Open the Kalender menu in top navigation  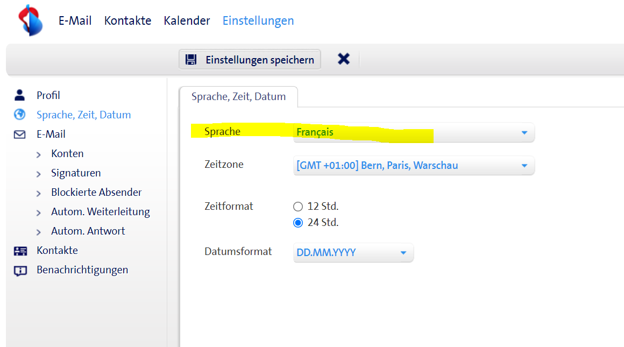point(187,21)
